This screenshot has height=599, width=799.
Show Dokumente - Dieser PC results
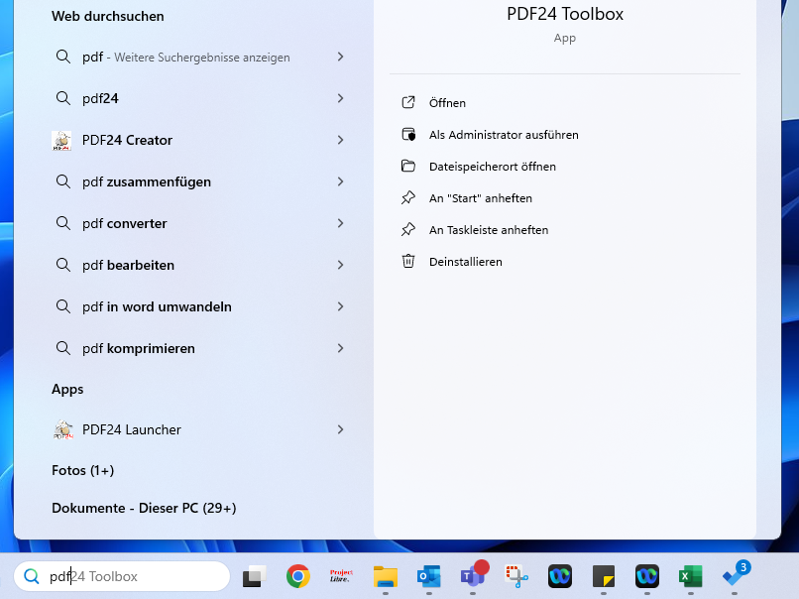click(144, 508)
